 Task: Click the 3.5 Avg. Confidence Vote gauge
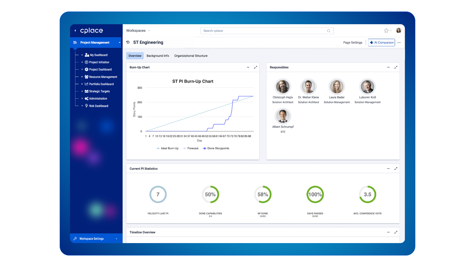[x=367, y=194]
